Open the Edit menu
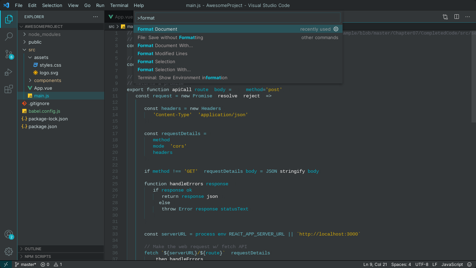The image size is (476, 268). click(x=32, y=5)
